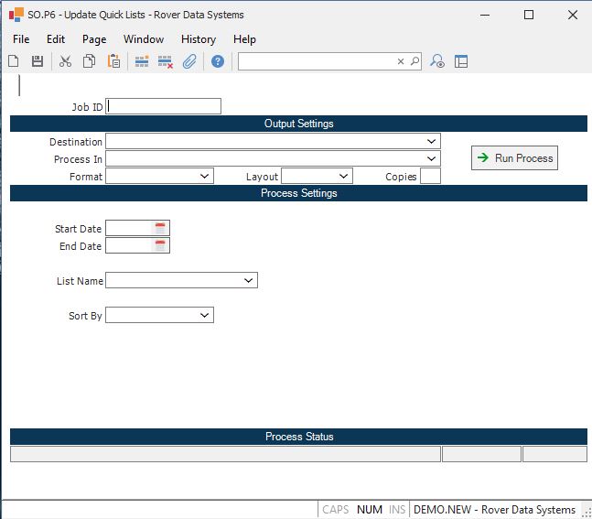Open attachments with the paperclip icon
This screenshot has width=592, height=519.
[189, 61]
